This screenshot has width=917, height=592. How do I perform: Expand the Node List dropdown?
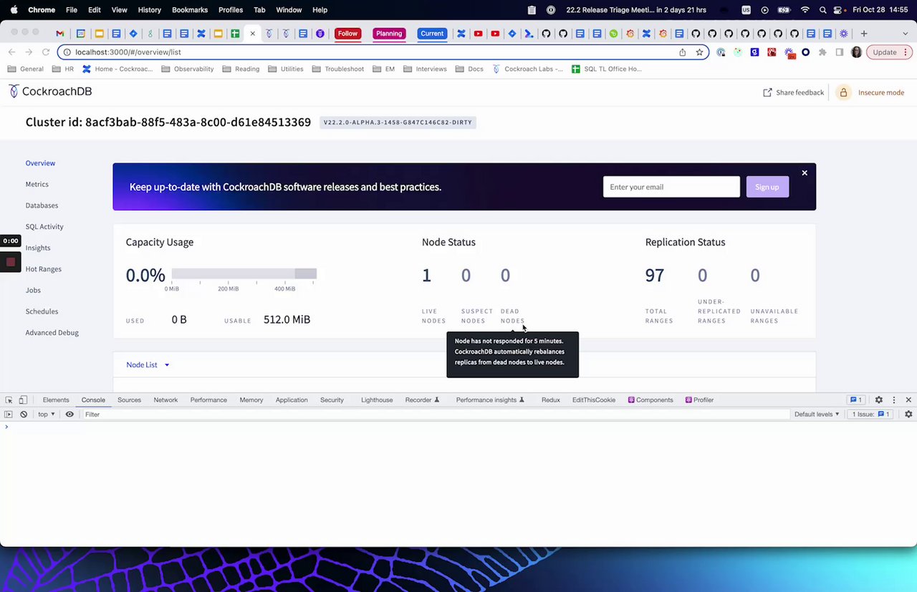click(148, 365)
